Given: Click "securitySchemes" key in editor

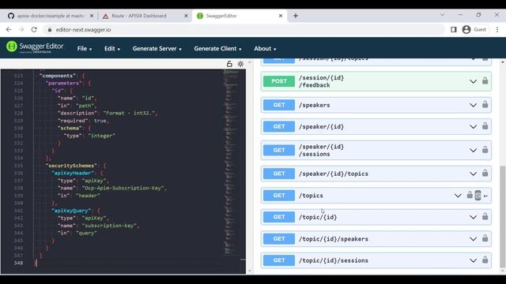Looking at the screenshot, I should click(71, 166).
